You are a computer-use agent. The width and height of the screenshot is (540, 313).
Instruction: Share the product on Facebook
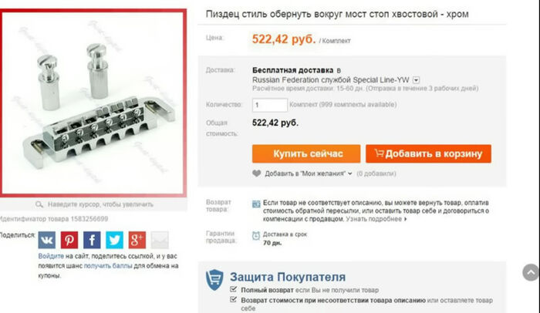click(92, 240)
